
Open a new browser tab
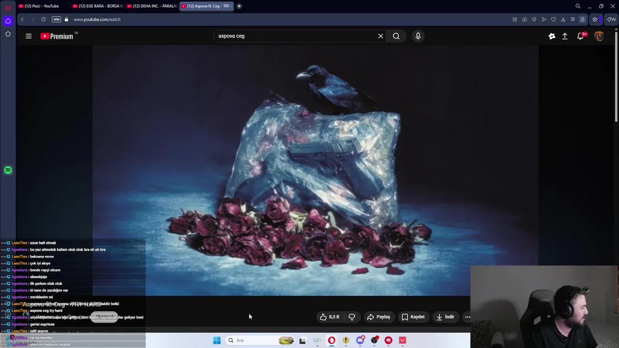239,6
